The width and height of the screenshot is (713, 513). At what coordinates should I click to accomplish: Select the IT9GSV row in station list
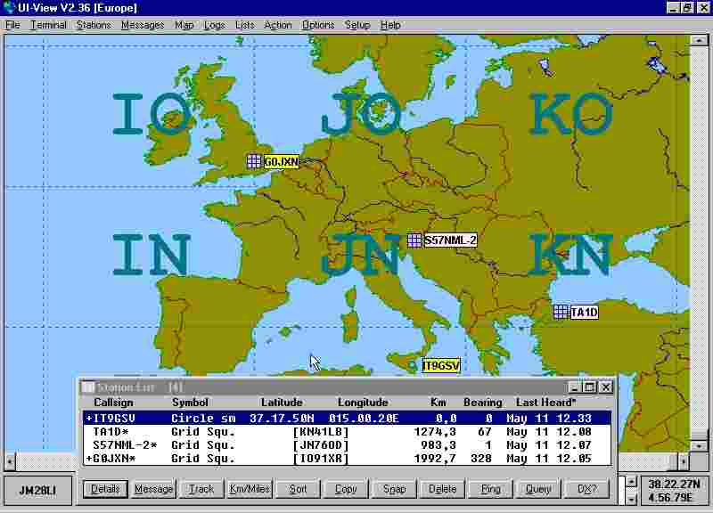point(347,418)
